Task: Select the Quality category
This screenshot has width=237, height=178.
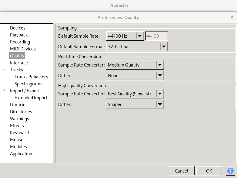Action: tap(17, 56)
